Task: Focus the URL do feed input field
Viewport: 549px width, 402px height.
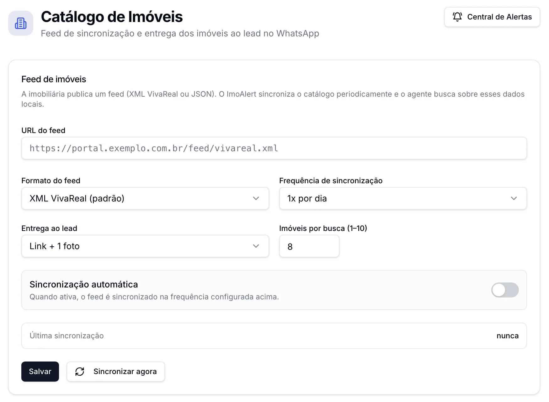Action: pos(274,148)
